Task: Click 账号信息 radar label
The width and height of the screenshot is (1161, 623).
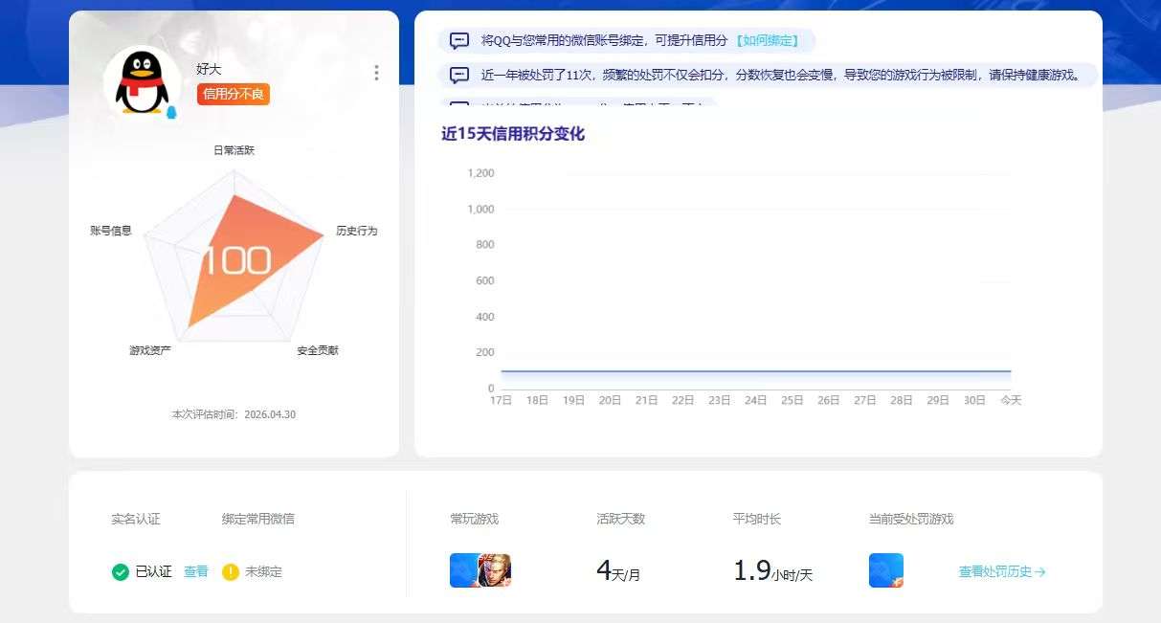Action: click(x=111, y=231)
